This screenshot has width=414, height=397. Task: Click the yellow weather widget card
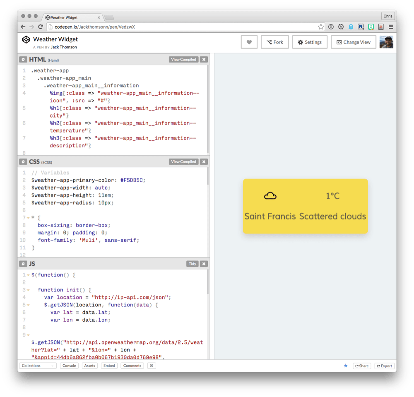click(305, 206)
